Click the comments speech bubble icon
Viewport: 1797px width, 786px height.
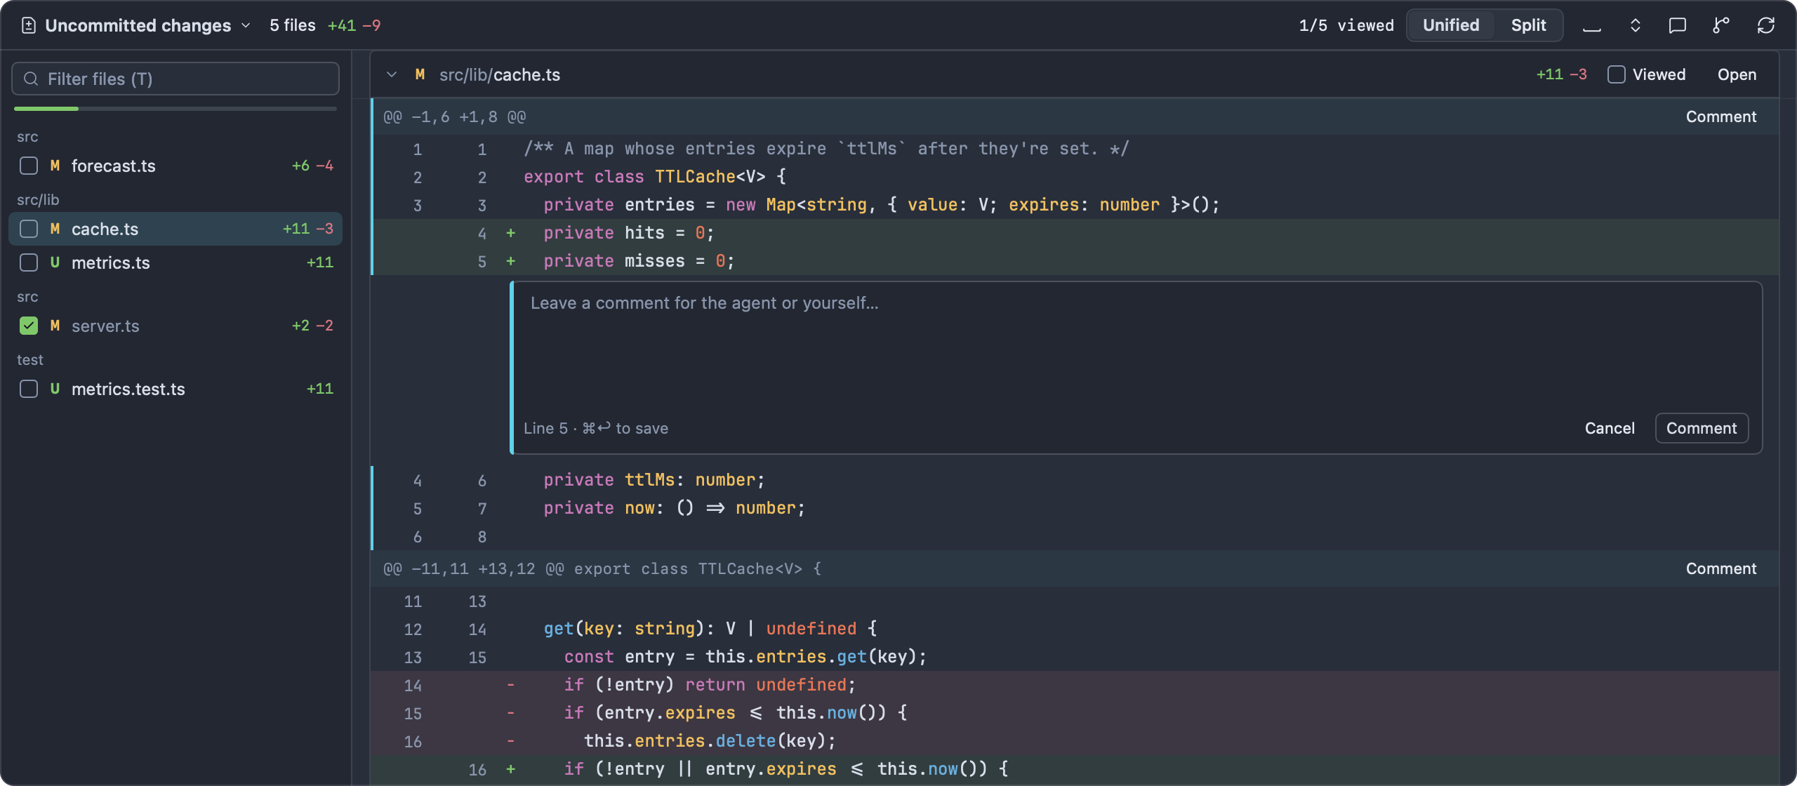1678,26
